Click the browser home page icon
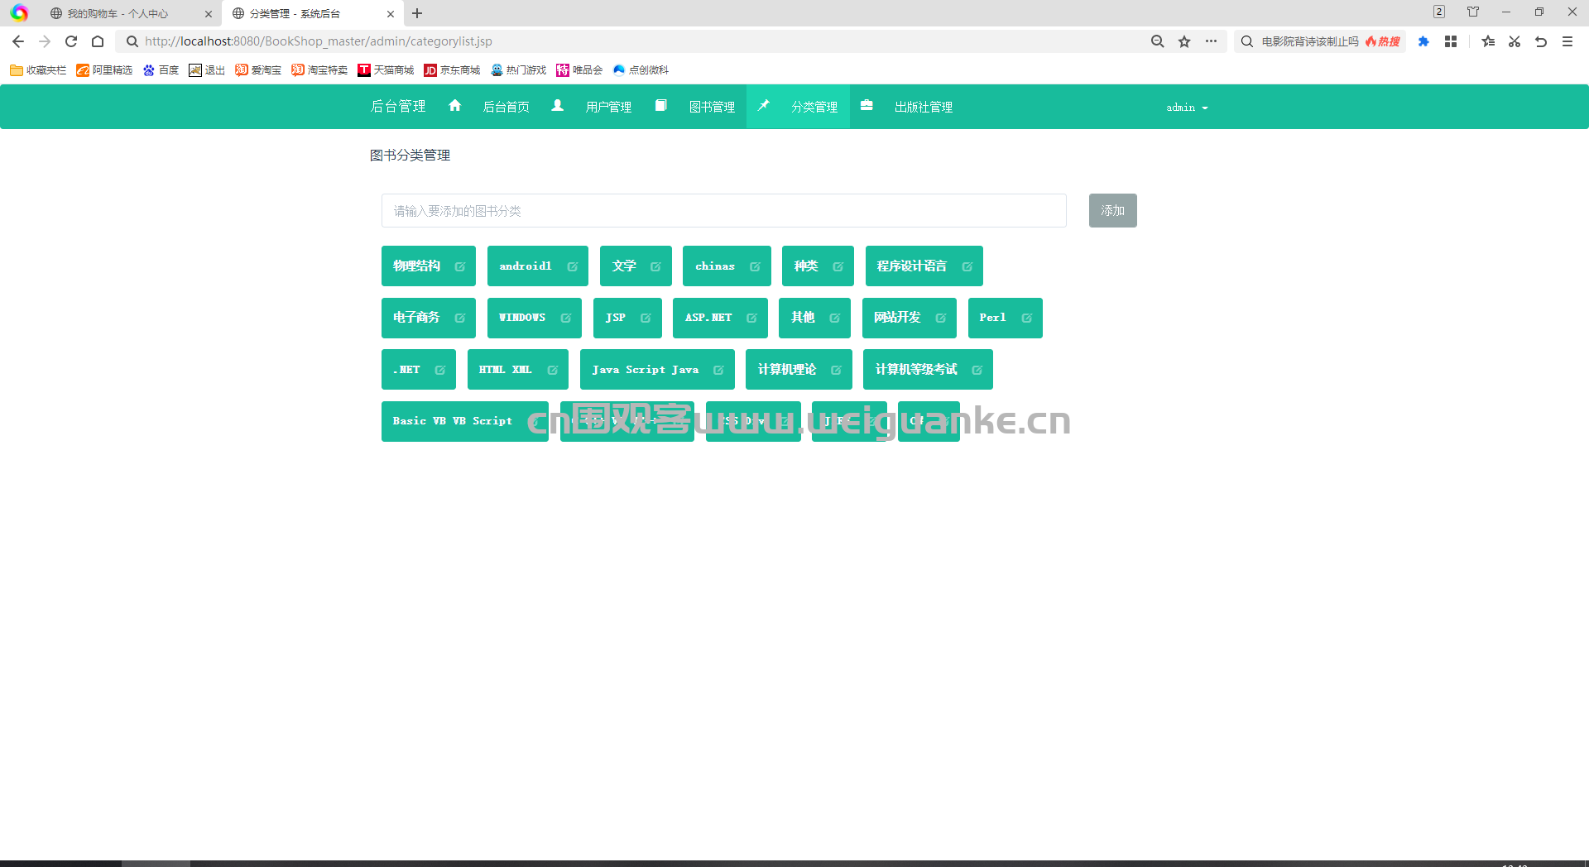Image resolution: width=1589 pixels, height=867 pixels. tap(98, 41)
